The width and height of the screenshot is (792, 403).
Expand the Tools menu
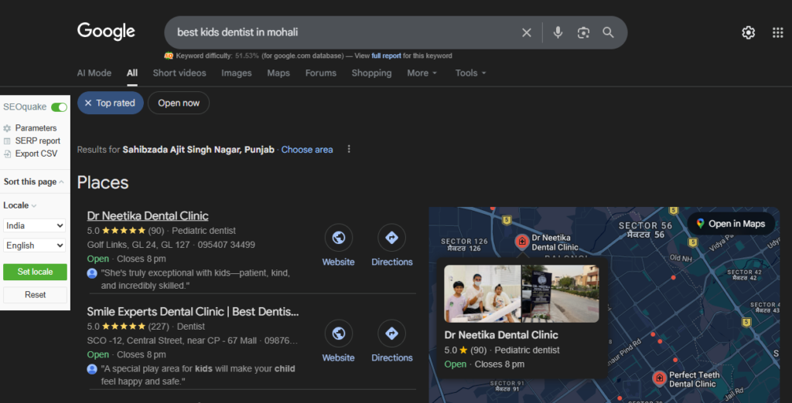pyautogui.click(x=470, y=73)
